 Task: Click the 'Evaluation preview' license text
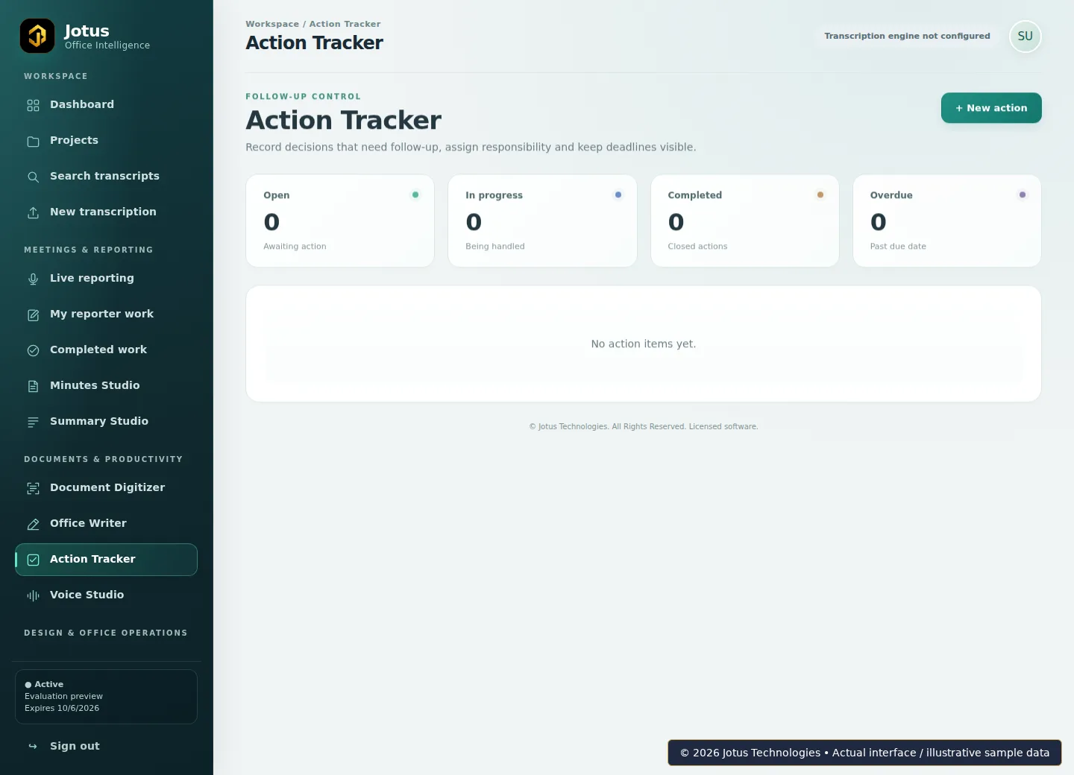63,697
